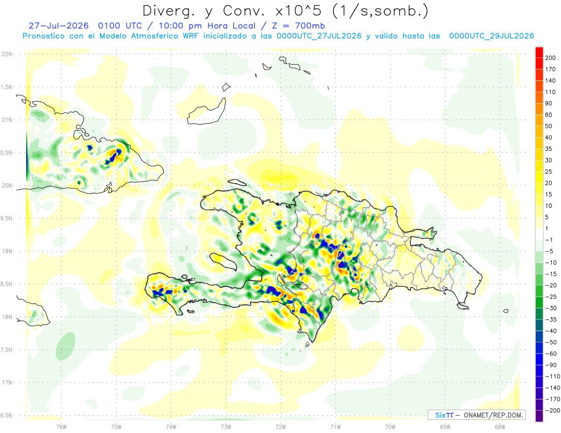Click the '6.5N' latitude label
The width and height of the screenshot is (561, 433).
(7, 415)
